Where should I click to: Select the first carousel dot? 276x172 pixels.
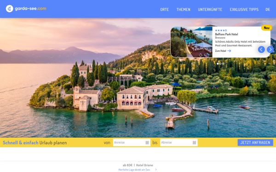click(x=218, y=64)
